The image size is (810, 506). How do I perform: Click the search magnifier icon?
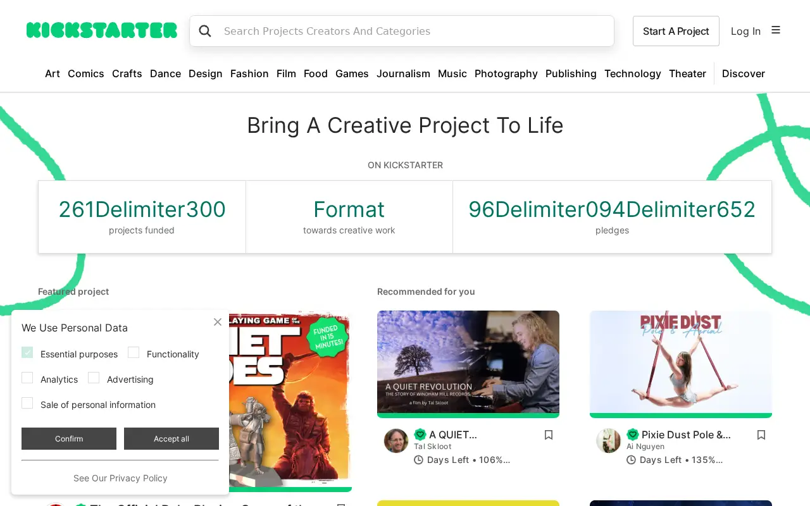(205, 31)
